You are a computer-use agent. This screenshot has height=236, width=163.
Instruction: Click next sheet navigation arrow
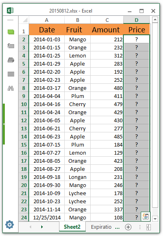coord(42,227)
